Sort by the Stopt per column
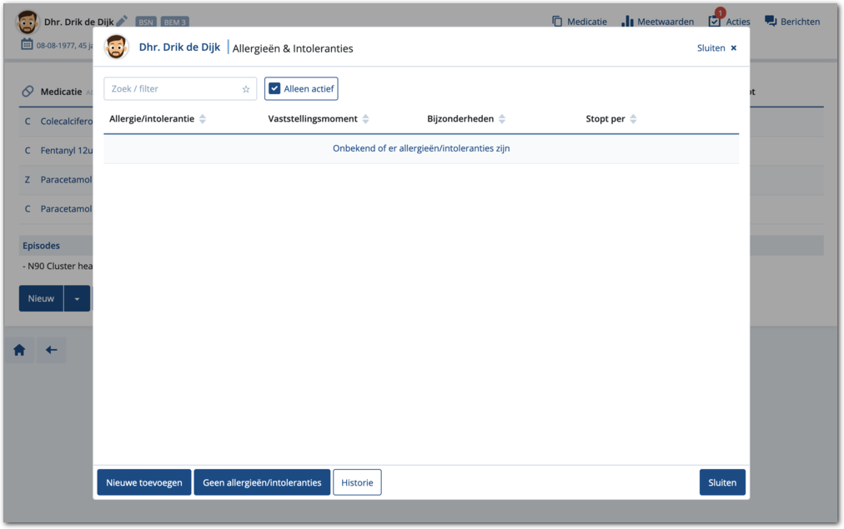 (x=633, y=119)
